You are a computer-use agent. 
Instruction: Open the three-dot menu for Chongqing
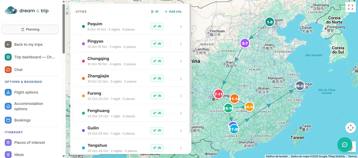point(170,61)
